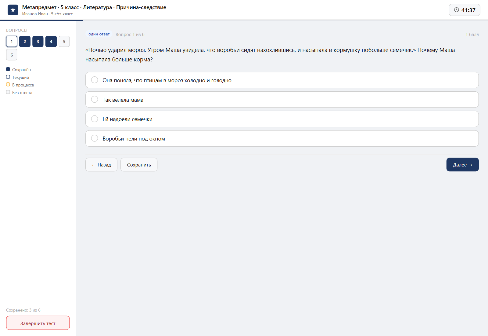Select answer 'Она поняла, что птицам в мороз холодно'

click(282, 80)
